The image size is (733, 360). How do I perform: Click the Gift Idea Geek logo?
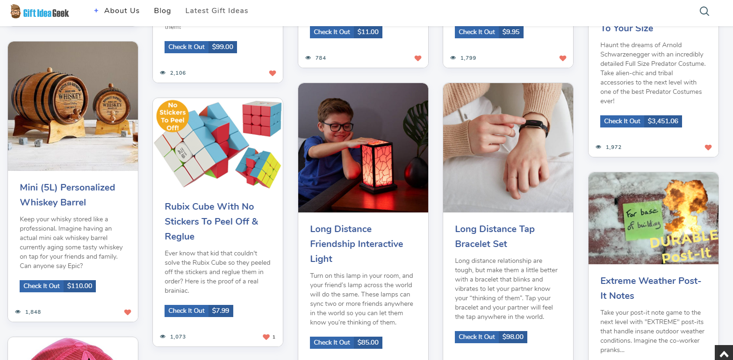40,12
